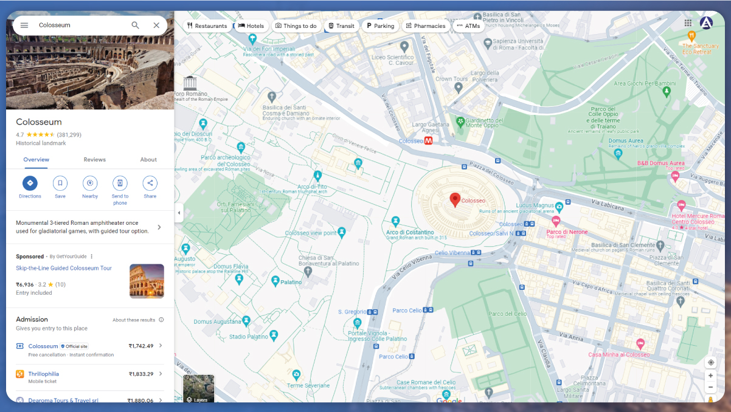Select the Overview tab

point(36,160)
